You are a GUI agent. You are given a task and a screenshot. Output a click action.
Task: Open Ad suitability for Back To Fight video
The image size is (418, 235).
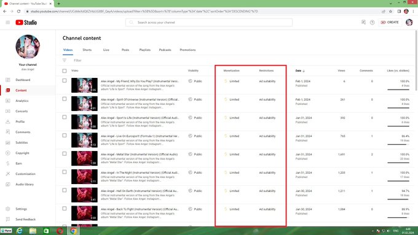[x=267, y=209]
